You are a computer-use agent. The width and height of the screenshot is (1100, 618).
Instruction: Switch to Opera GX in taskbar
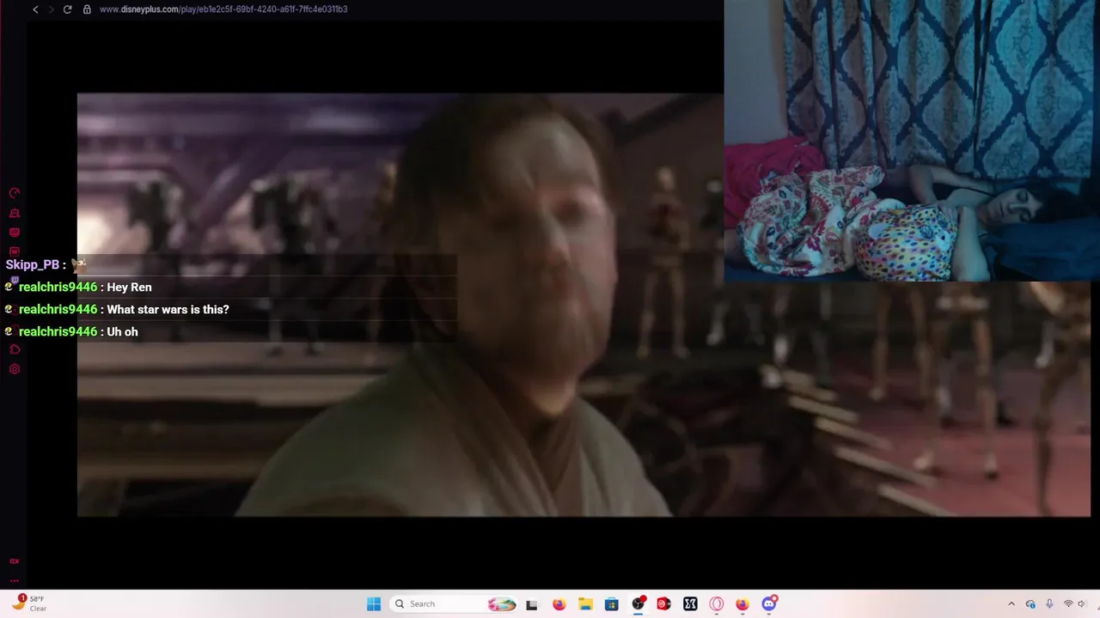click(x=717, y=604)
